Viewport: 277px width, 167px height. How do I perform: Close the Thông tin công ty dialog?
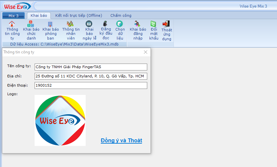[x=146, y=52]
